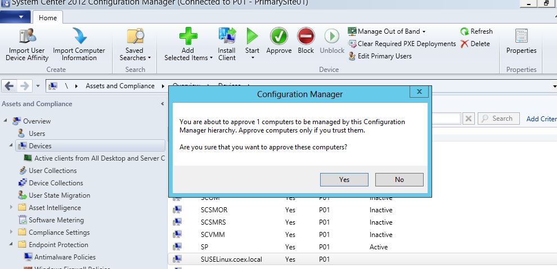
Task: Open Software Metering node
Action: coord(56,220)
